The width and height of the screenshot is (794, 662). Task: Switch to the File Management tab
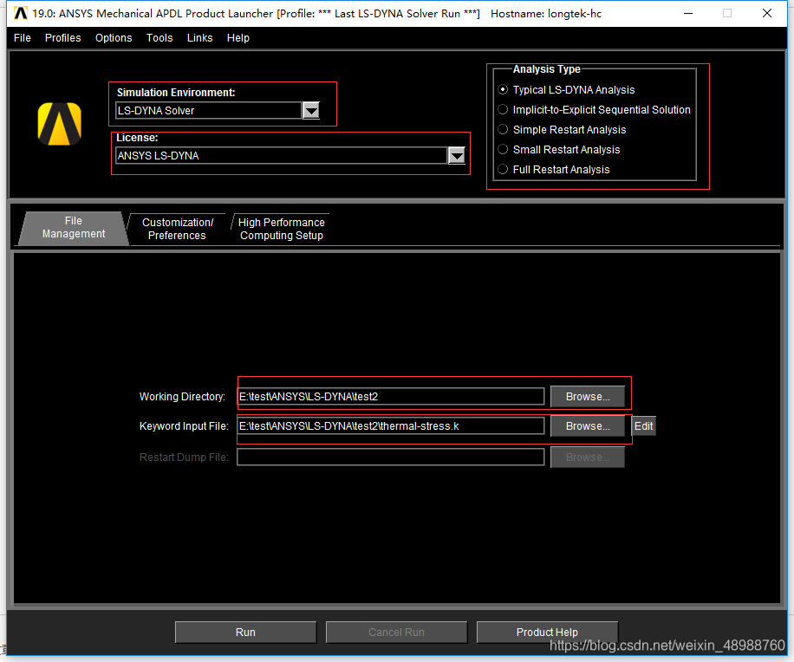[x=74, y=228]
